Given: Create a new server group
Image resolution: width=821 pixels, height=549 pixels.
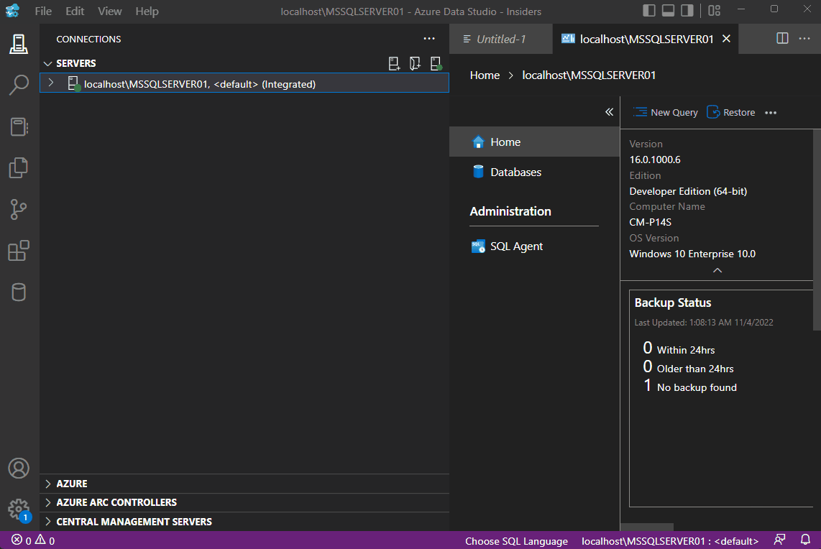Looking at the screenshot, I should pos(415,63).
